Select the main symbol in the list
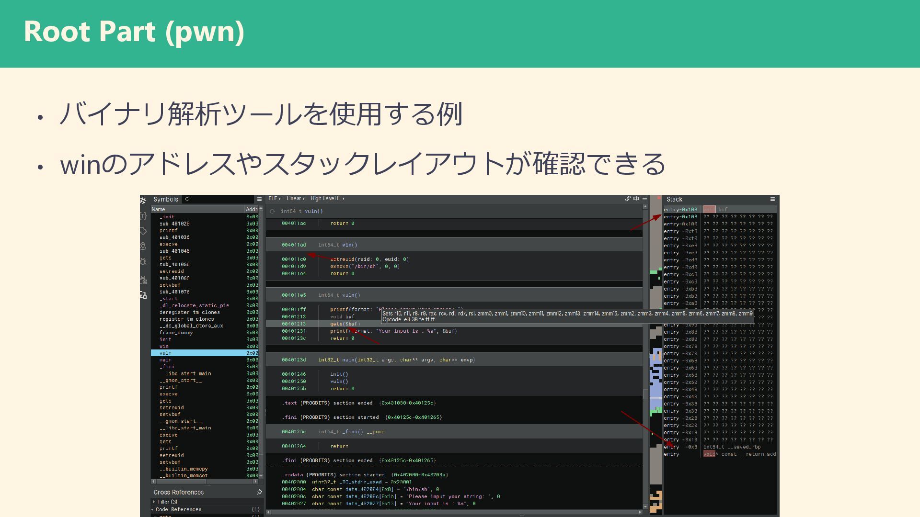 (165, 360)
